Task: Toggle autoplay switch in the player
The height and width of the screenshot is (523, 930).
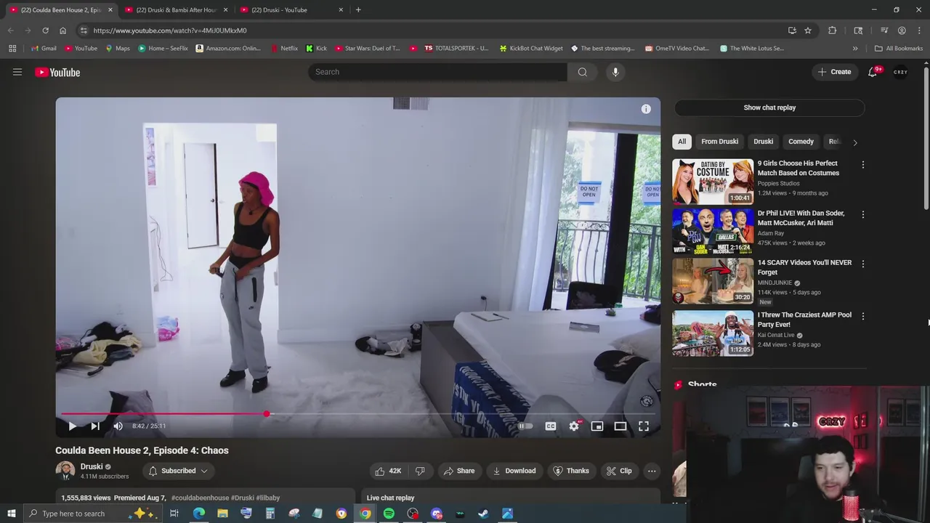Action: tap(525, 426)
